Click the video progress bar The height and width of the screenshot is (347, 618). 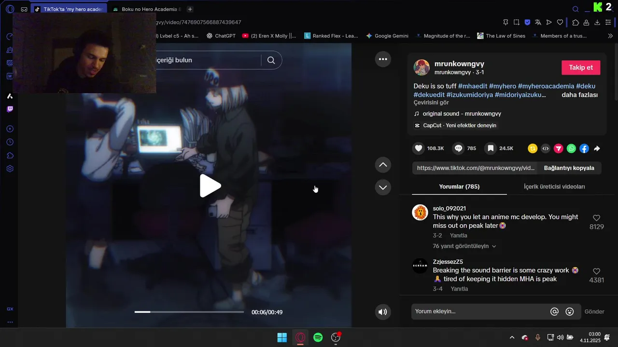click(x=189, y=312)
